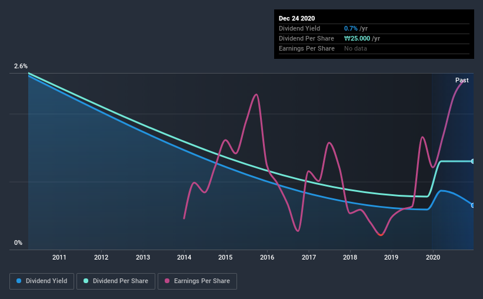Click the 2.6% y-axis label
This screenshot has height=299, width=483.
(21, 66)
